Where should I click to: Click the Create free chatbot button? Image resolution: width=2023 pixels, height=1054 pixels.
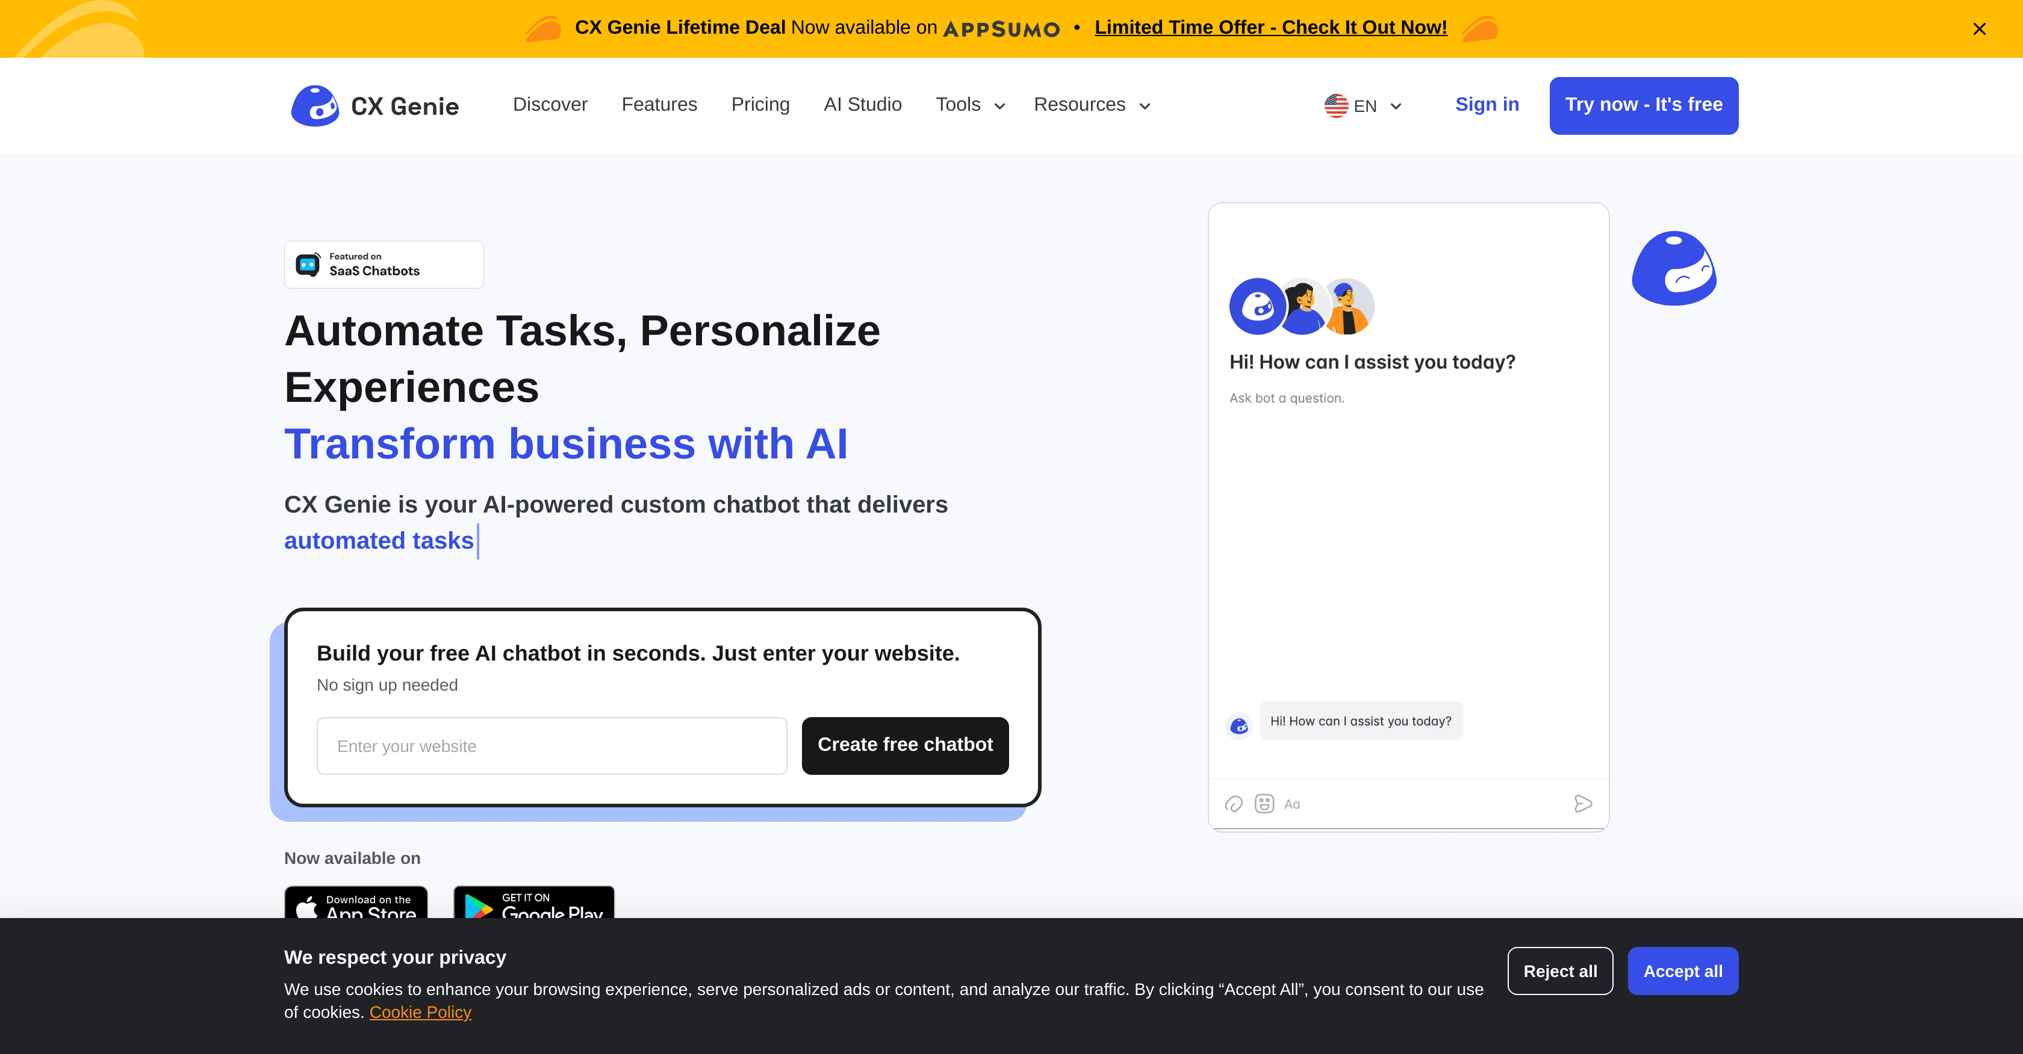click(905, 745)
